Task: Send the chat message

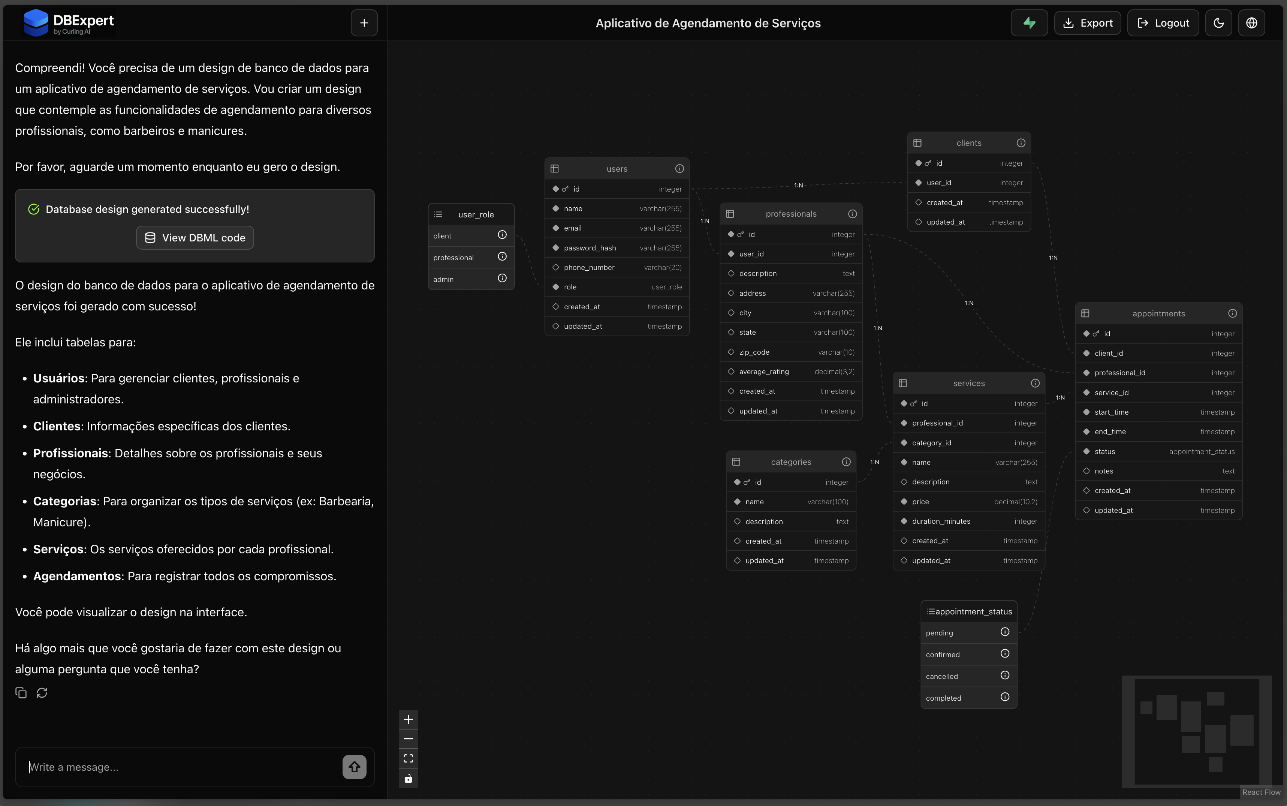Action: coord(355,767)
